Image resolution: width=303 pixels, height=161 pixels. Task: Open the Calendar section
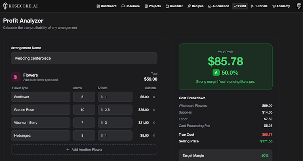point(174,6)
